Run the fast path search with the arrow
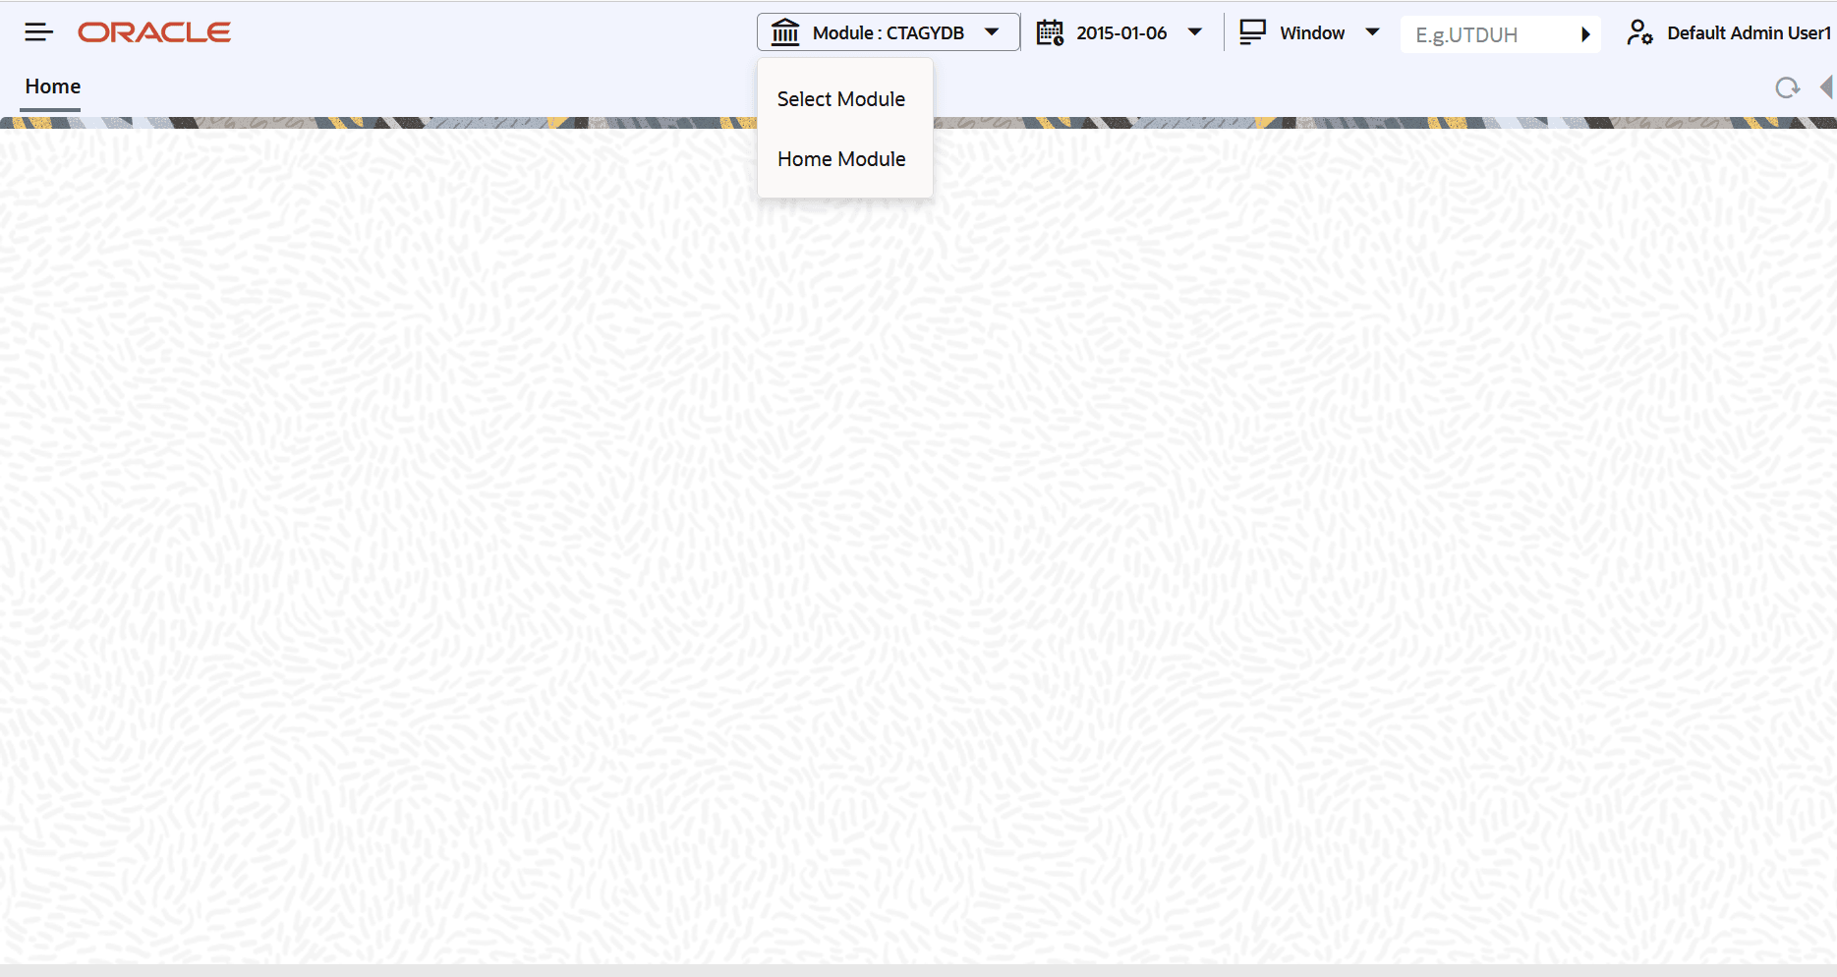The height and width of the screenshot is (977, 1837). (x=1585, y=34)
